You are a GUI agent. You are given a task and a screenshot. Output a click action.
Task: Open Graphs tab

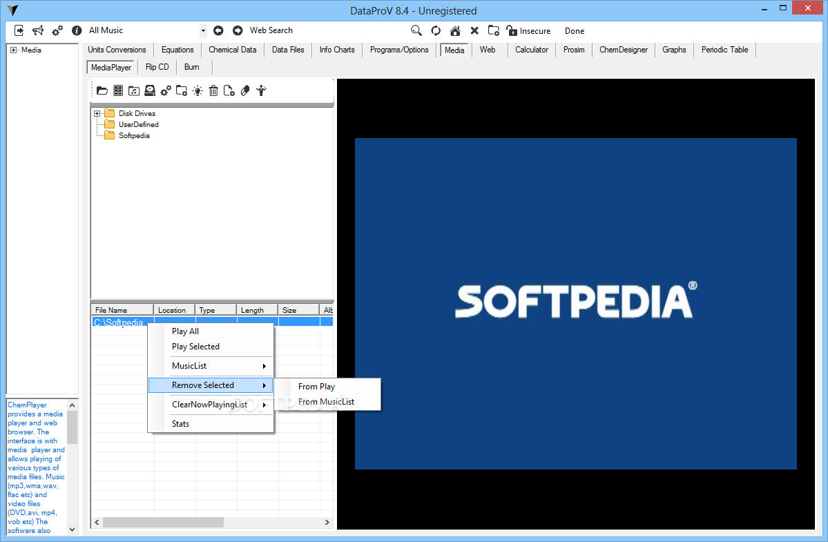[x=674, y=50]
